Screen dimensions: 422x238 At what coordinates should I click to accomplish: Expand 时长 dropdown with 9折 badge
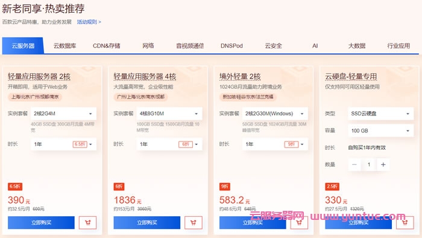coord(275,144)
